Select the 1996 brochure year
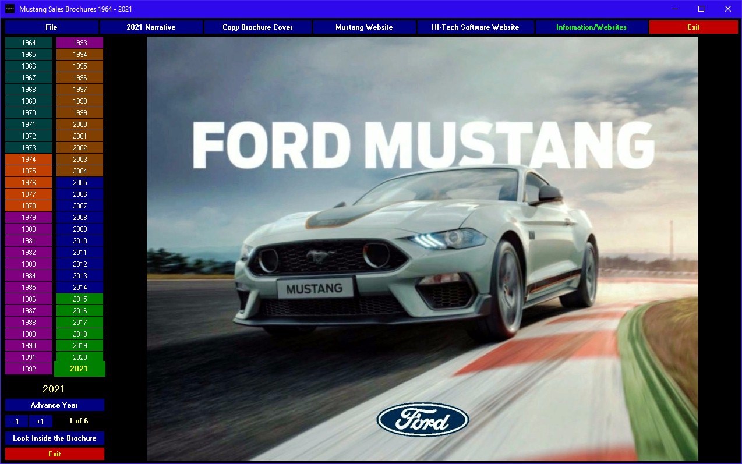This screenshot has height=464, width=742. (x=80, y=78)
